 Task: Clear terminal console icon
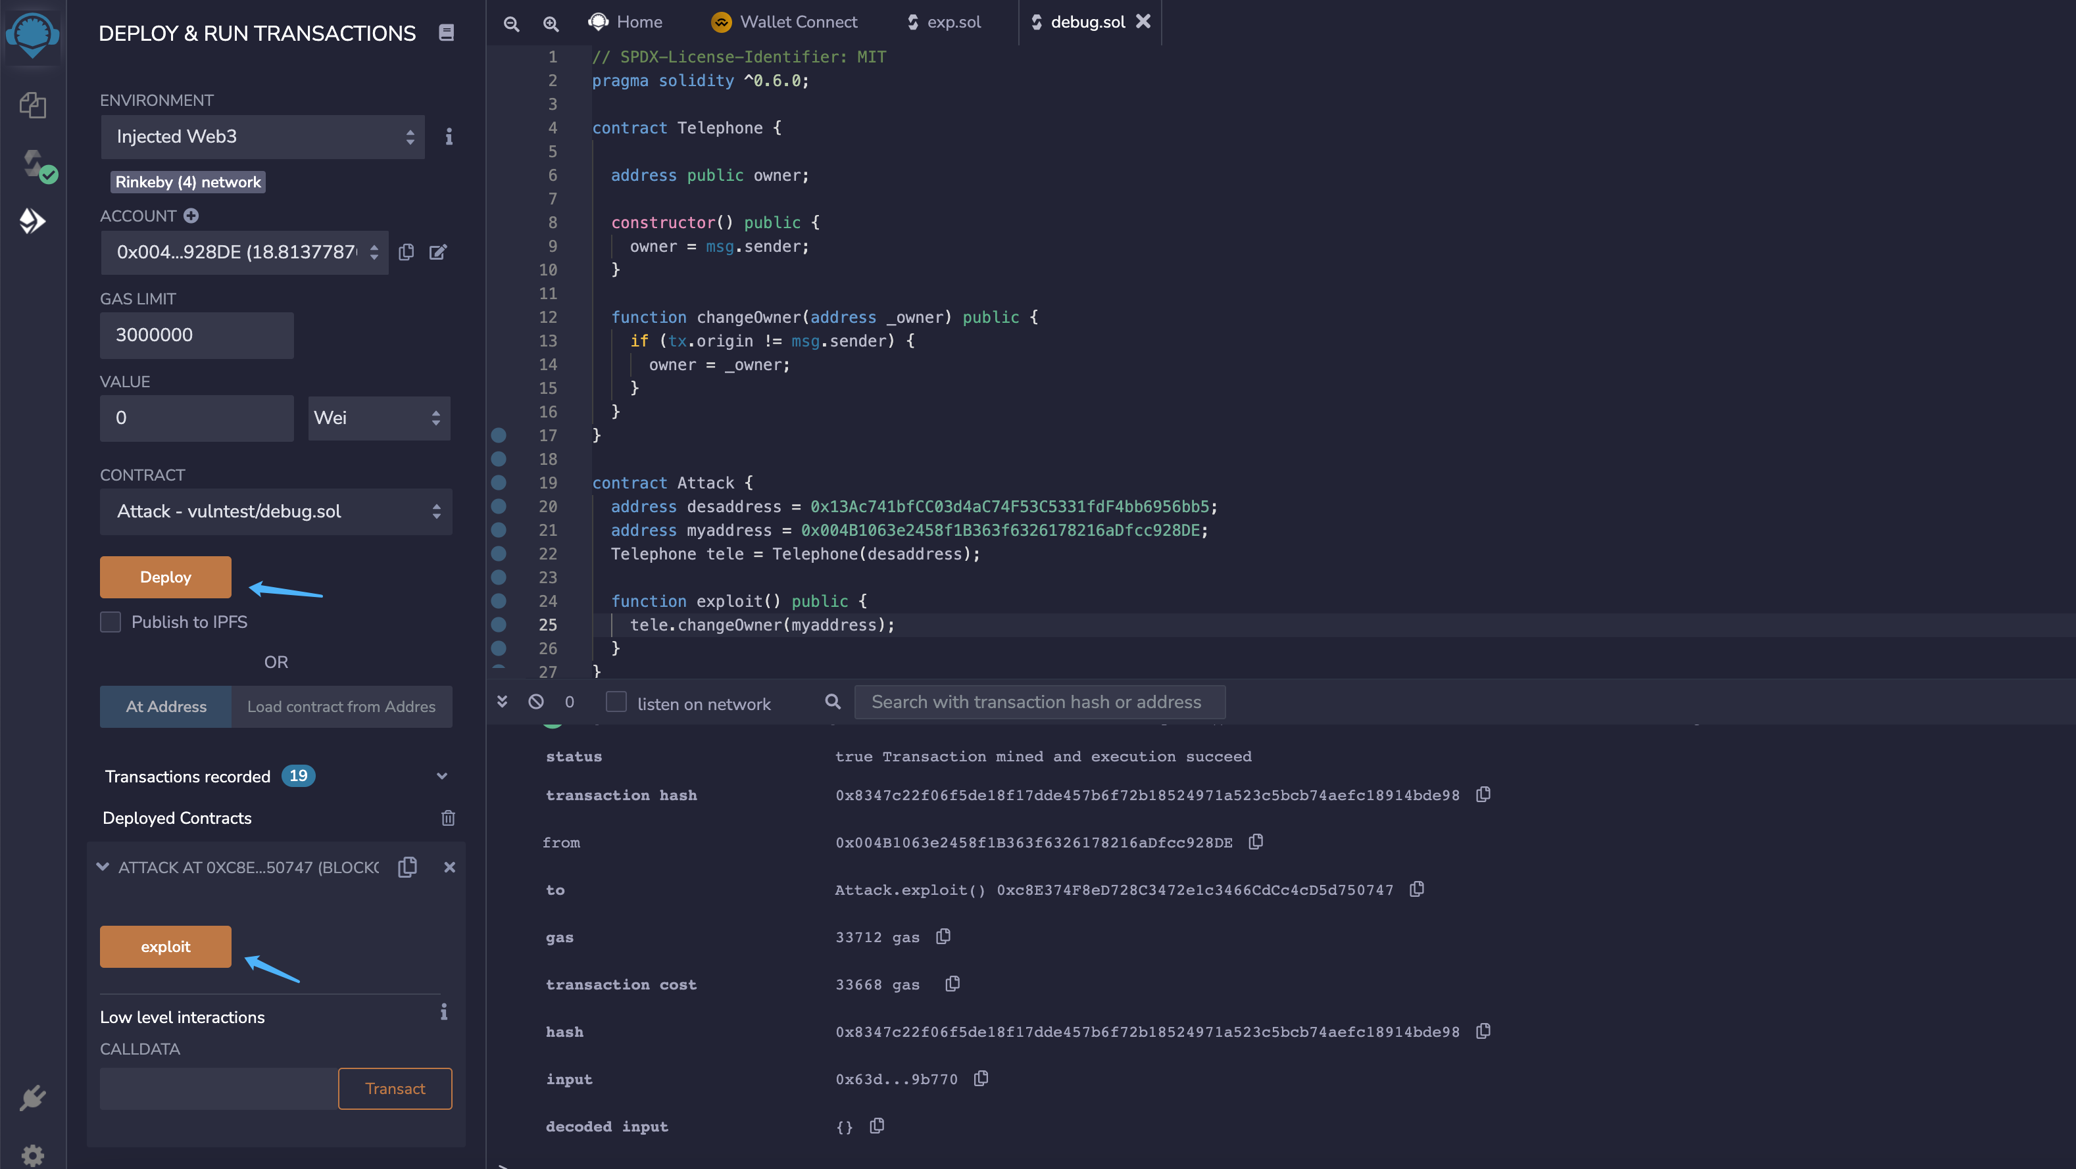coord(536,701)
